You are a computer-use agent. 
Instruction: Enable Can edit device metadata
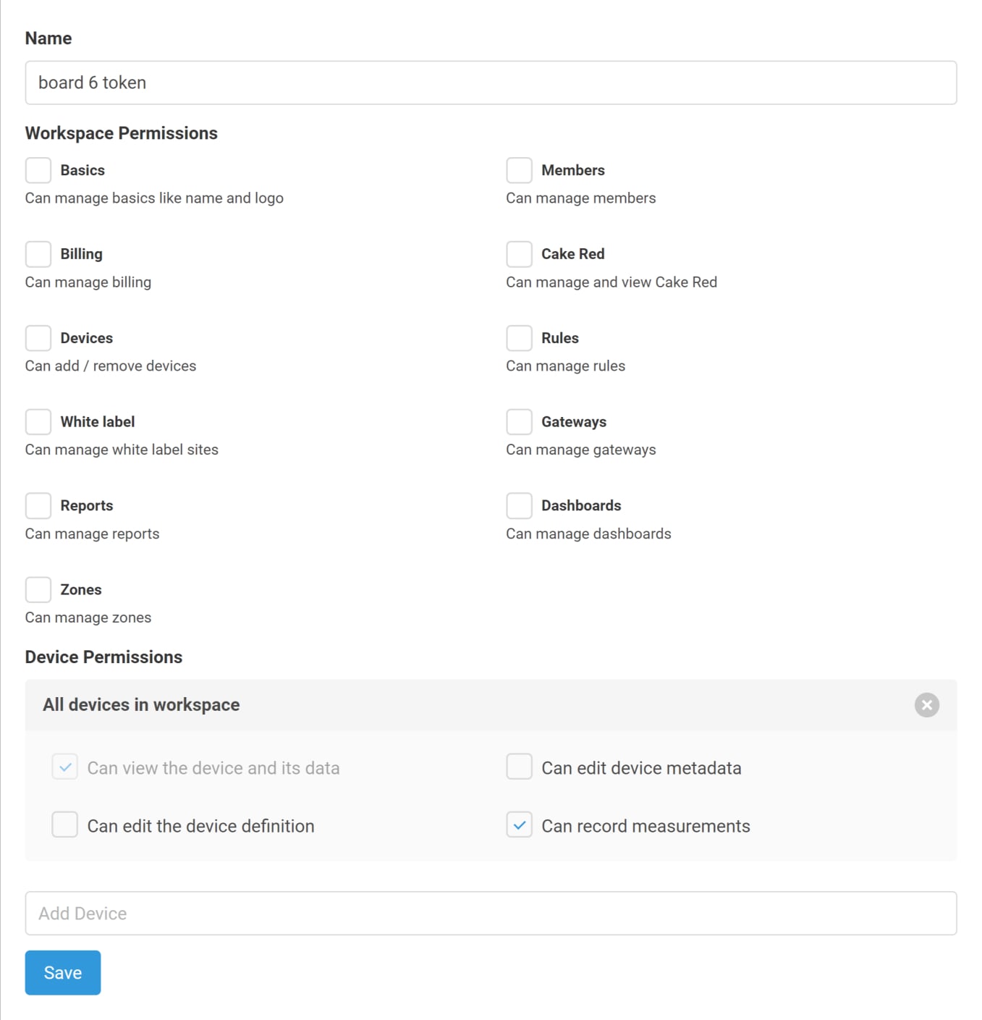click(519, 767)
